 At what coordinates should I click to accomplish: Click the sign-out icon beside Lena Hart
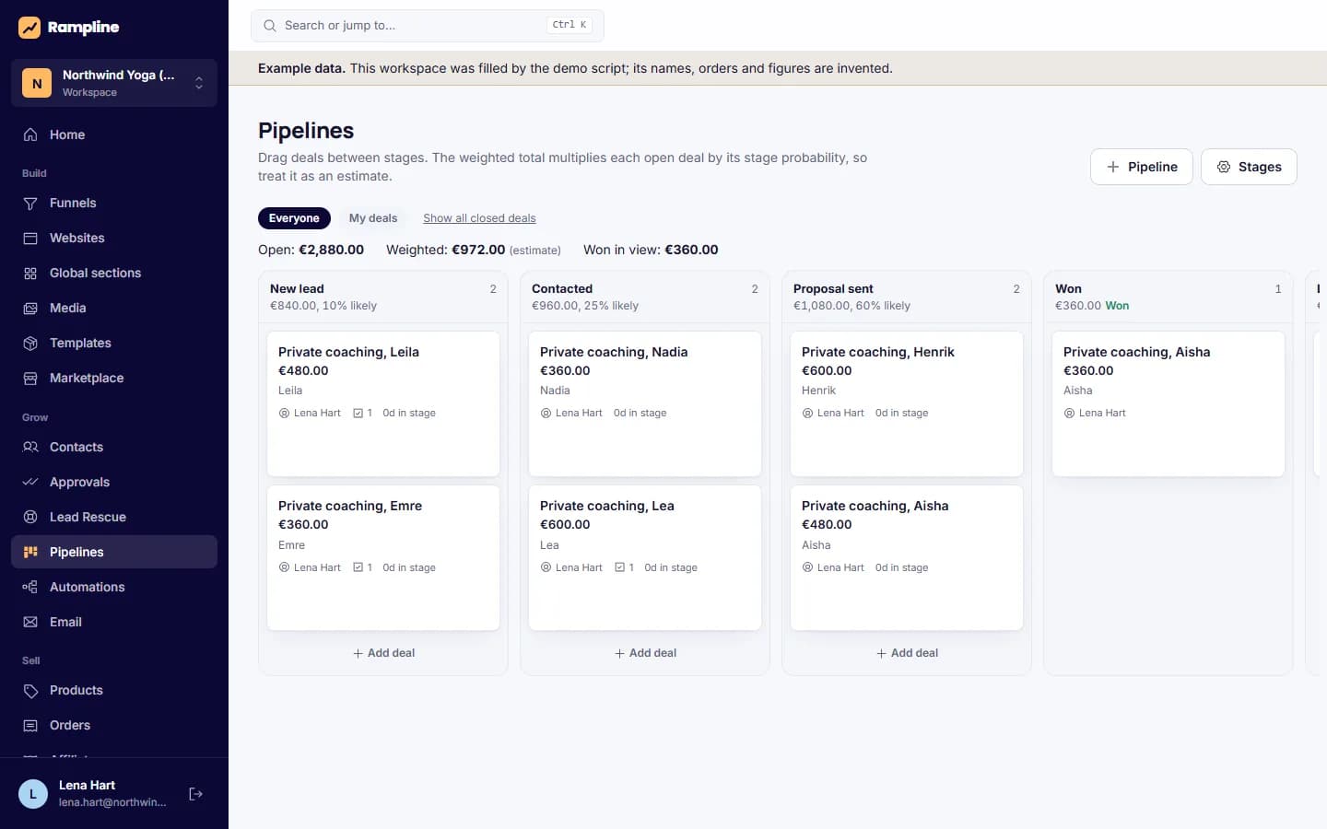[x=195, y=794]
